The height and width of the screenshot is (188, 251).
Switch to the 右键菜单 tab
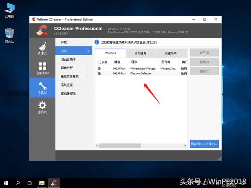[171, 53]
